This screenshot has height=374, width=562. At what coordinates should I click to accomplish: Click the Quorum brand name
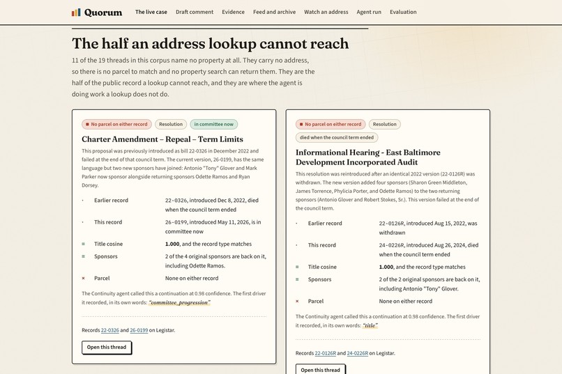[103, 13]
